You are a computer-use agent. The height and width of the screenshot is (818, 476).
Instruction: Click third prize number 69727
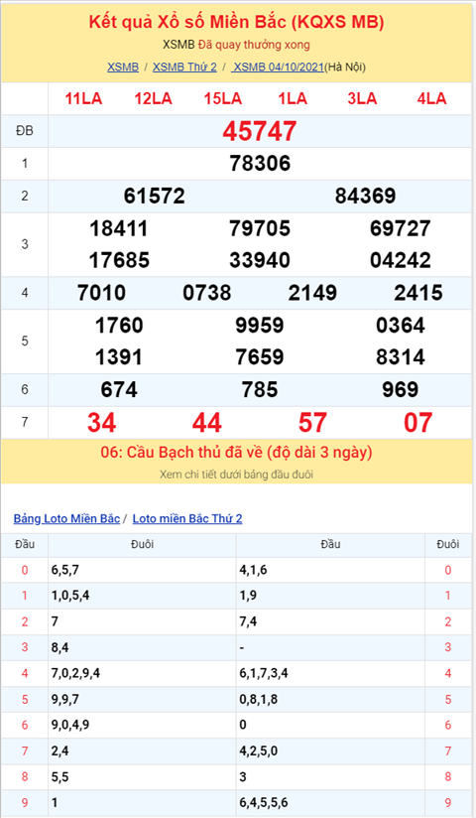(x=401, y=228)
